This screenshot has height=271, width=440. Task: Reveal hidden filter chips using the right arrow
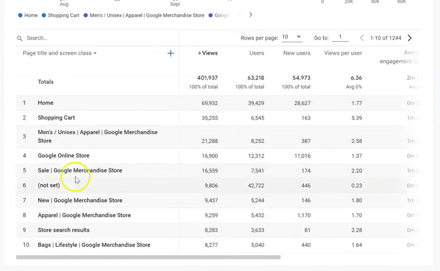[x=251, y=14]
